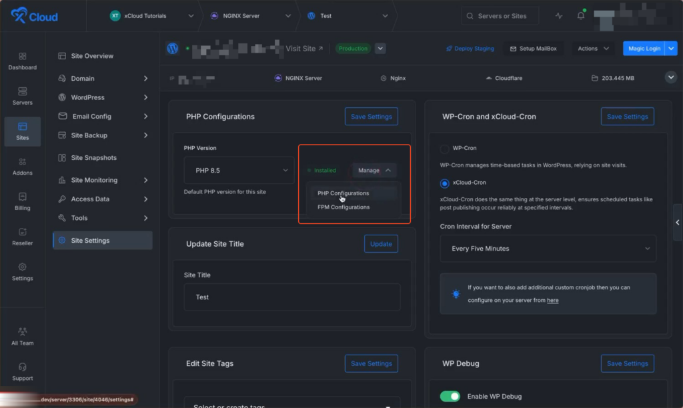The image size is (683, 408).
Task: Open Billing from the left rail
Action: [x=22, y=201]
